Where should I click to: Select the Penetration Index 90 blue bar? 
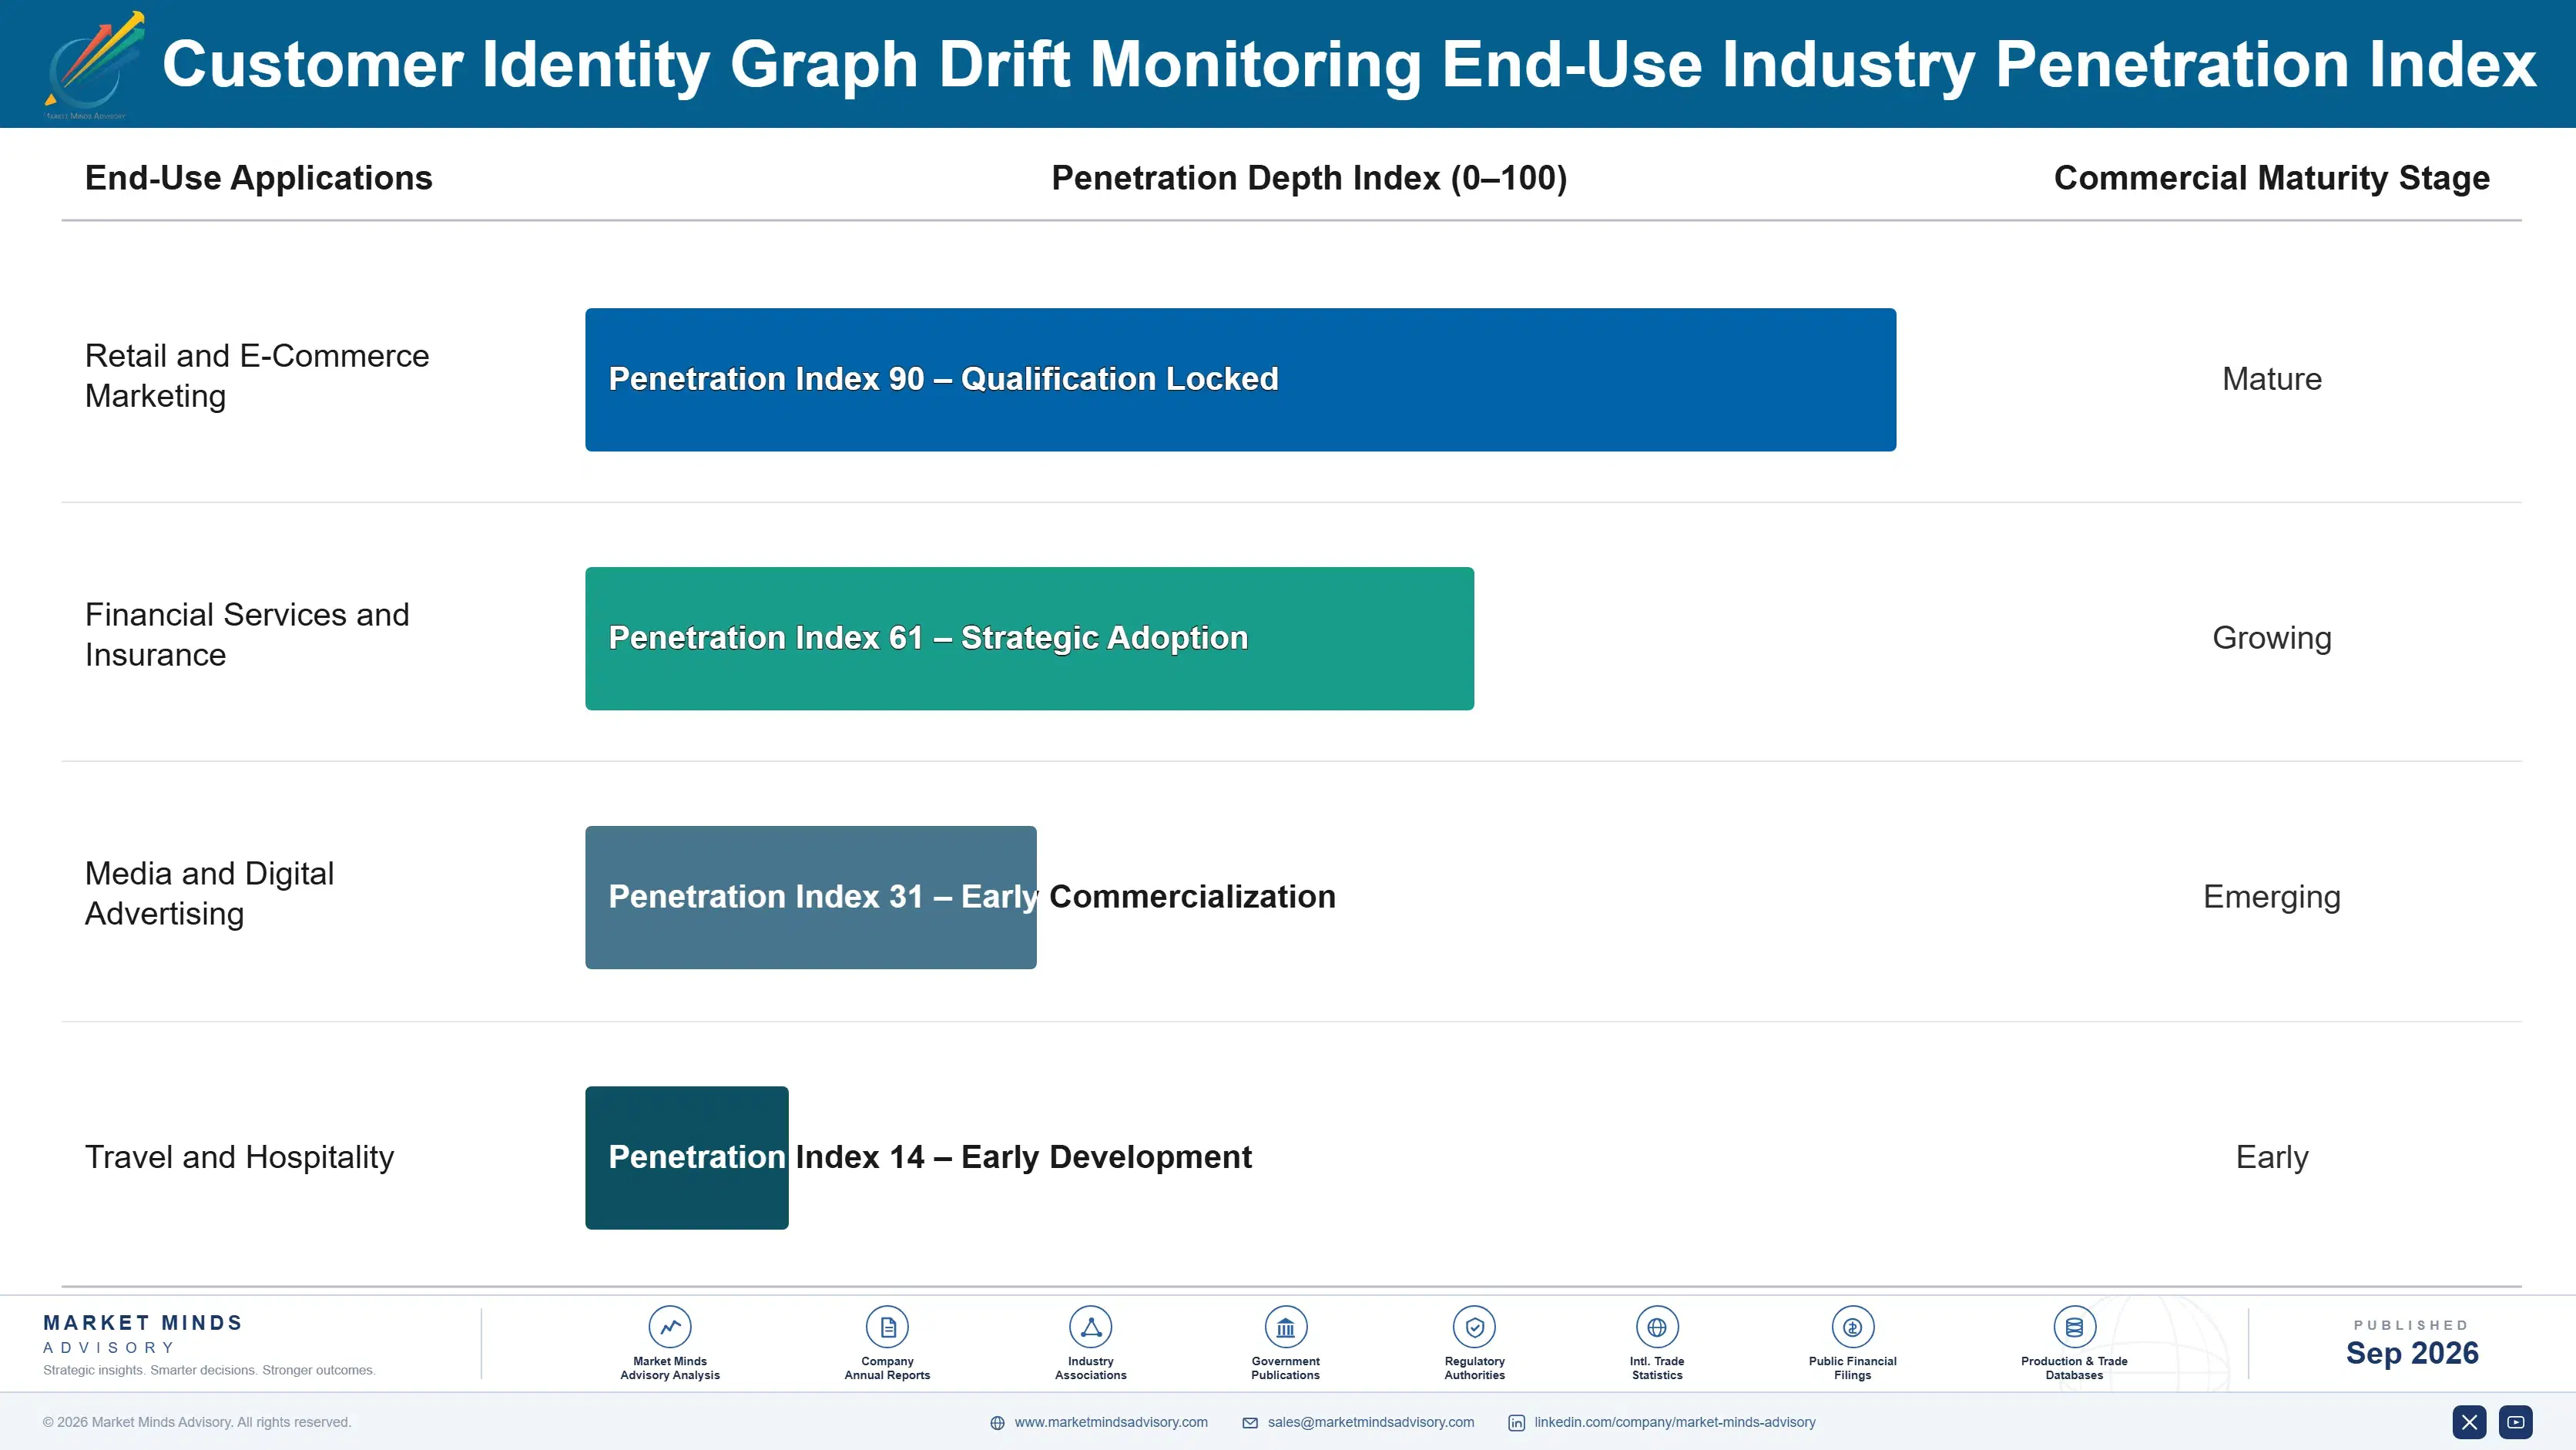(x=1240, y=379)
